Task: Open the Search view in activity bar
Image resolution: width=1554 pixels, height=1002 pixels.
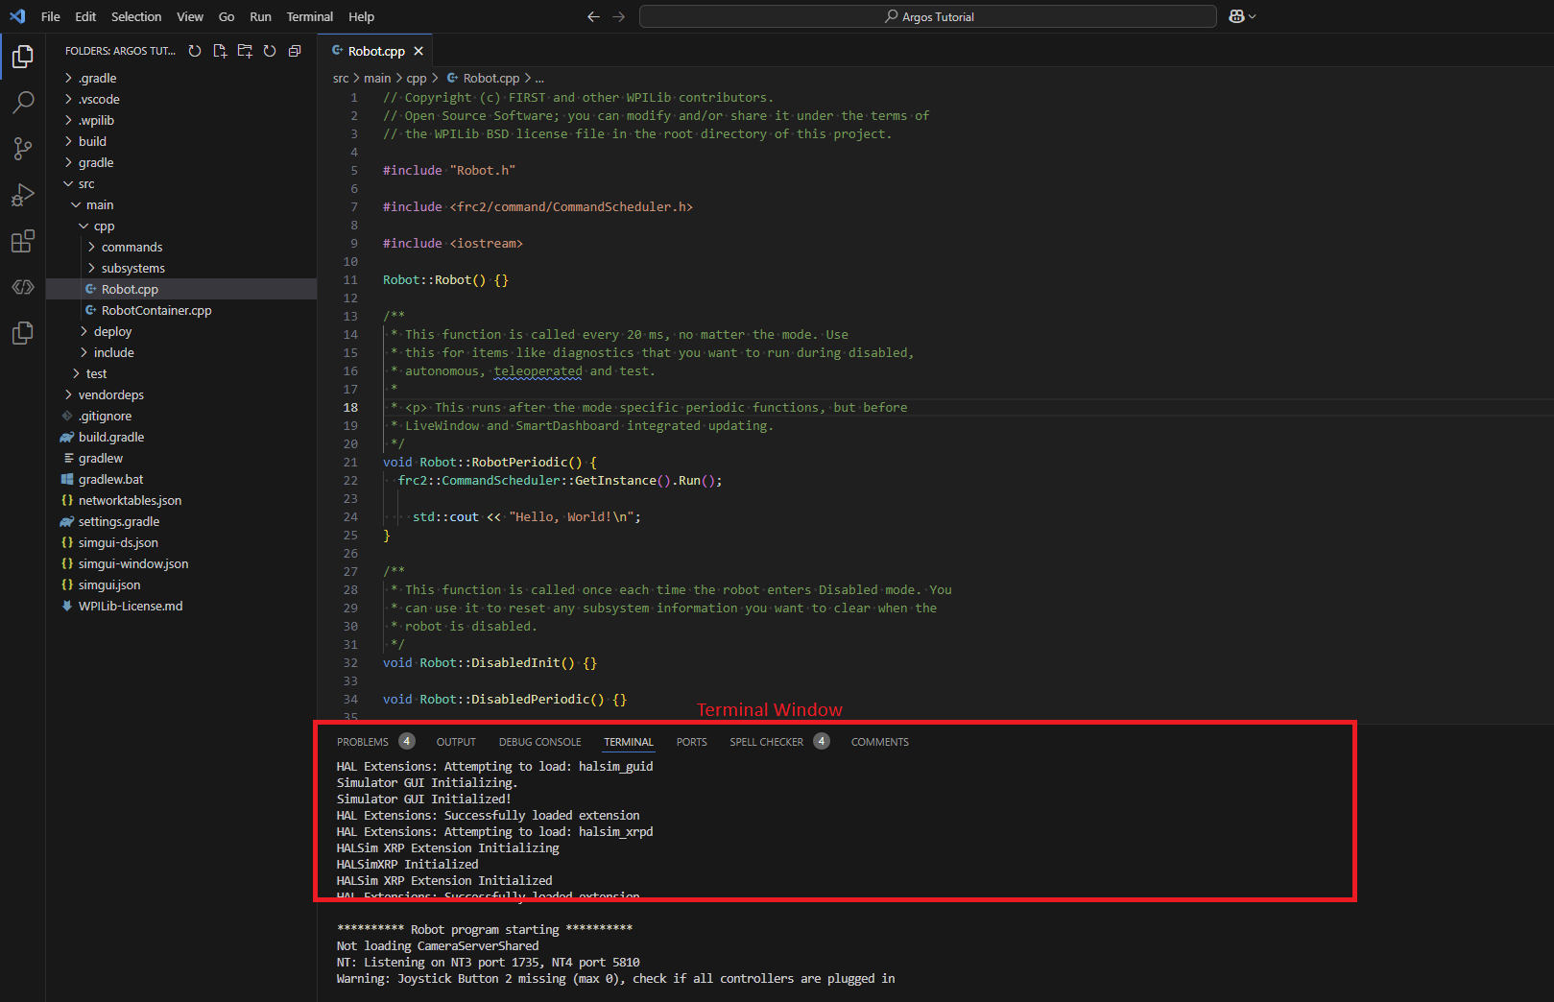Action: (23, 102)
